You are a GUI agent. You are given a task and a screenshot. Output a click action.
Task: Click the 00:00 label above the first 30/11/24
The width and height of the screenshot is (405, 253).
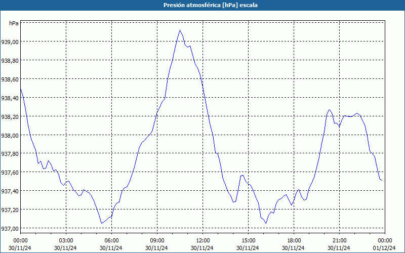pos(20,241)
